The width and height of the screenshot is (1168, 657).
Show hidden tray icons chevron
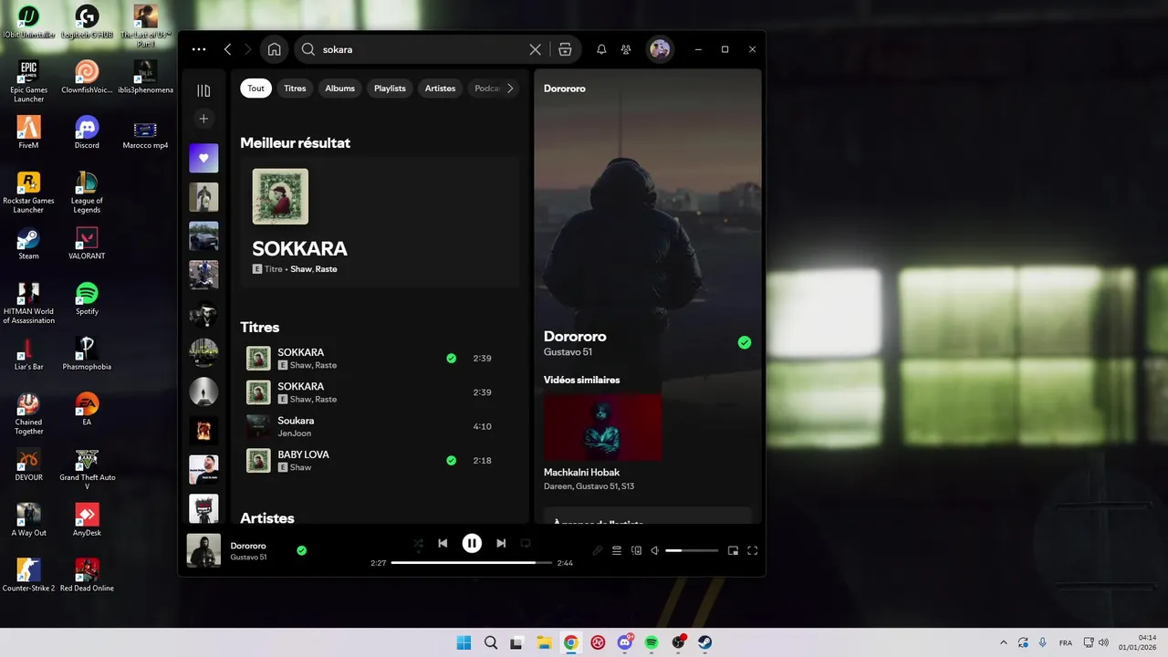coord(1004,642)
